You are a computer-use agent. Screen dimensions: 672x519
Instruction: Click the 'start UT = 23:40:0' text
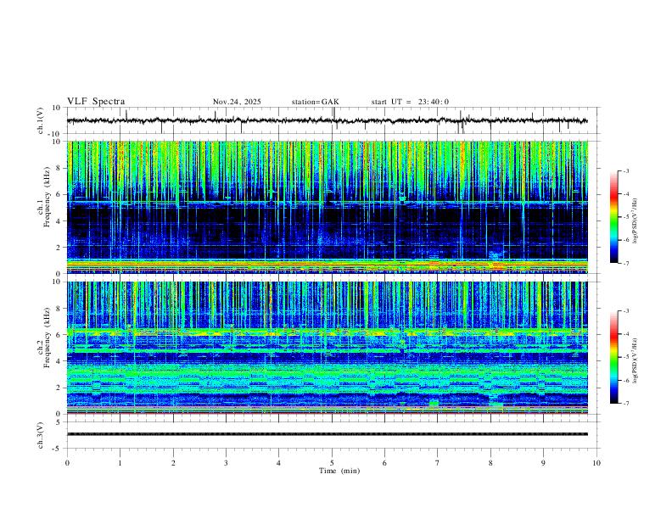tap(410, 102)
